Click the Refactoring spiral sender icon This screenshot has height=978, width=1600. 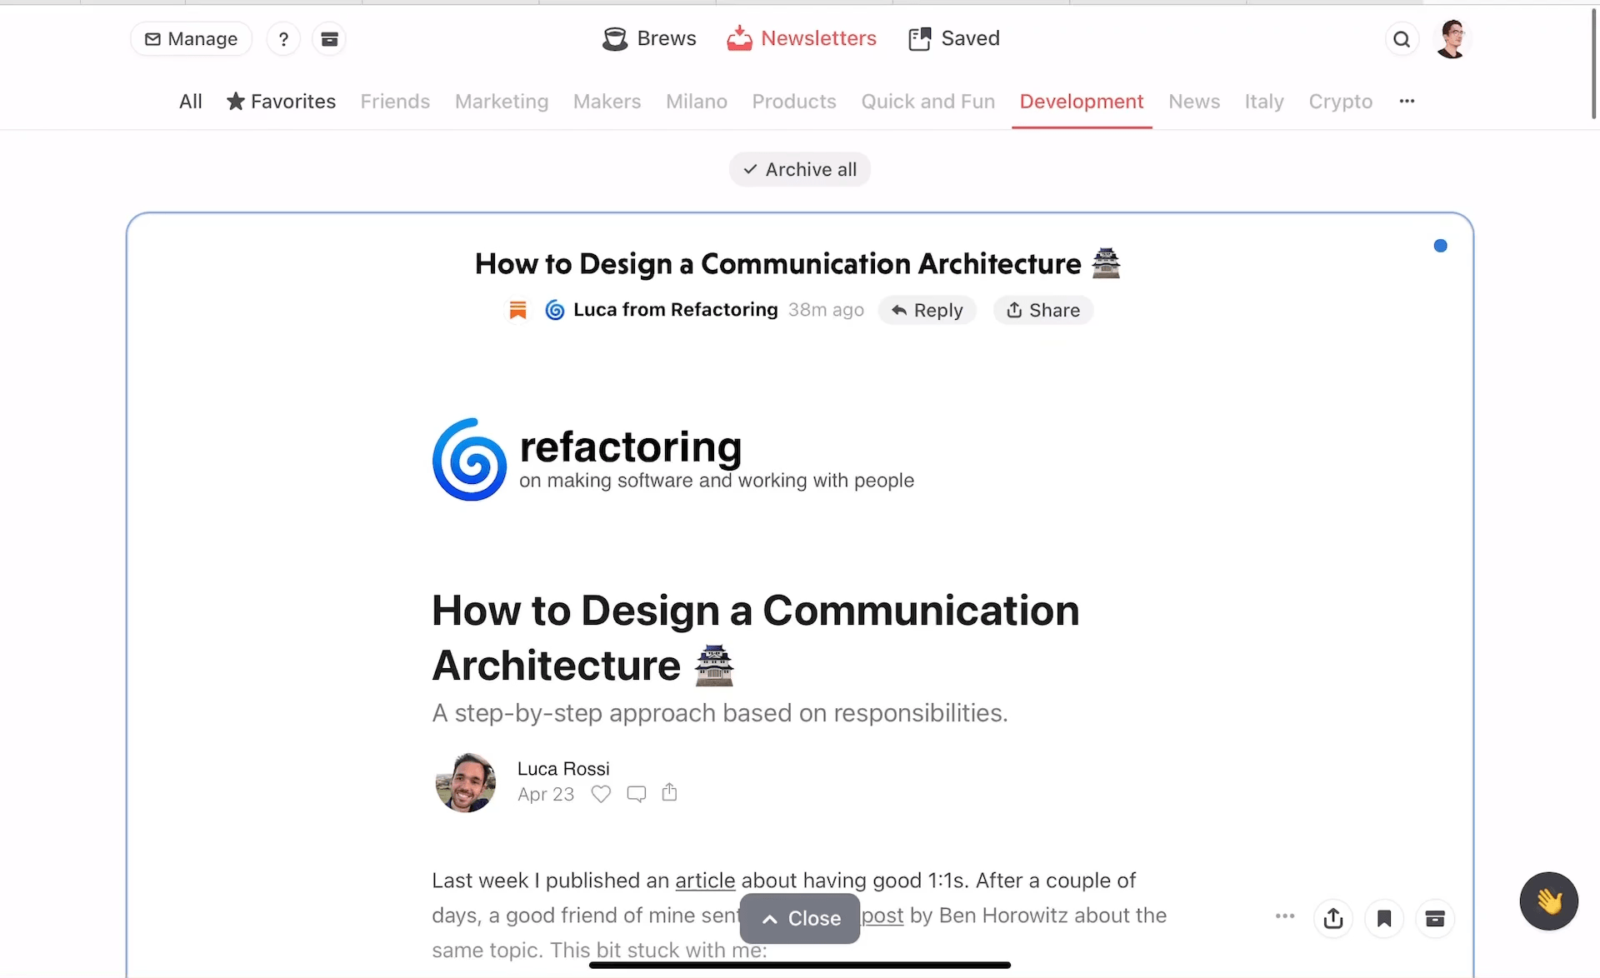[x=554, y=310]
